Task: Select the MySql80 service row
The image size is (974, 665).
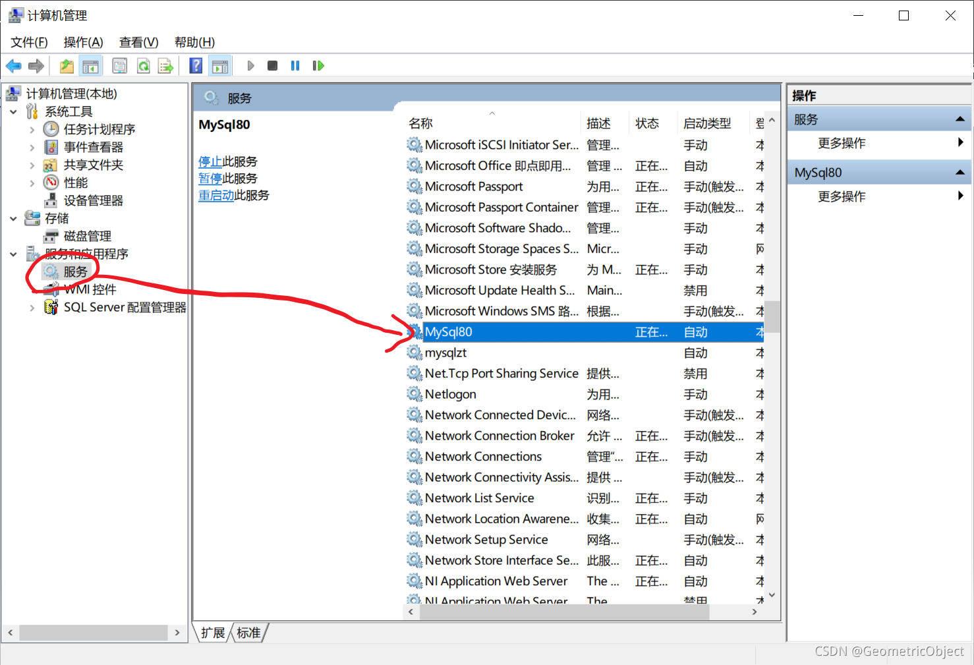Action: (584, 332)
